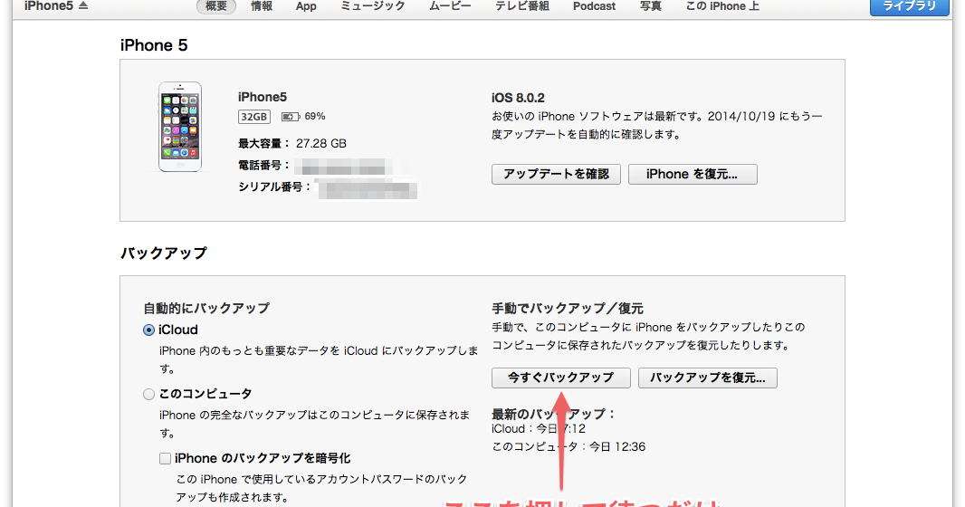Click the iPhone 5 page title
This screenshot has width=965, height=507.
(154, 45)
